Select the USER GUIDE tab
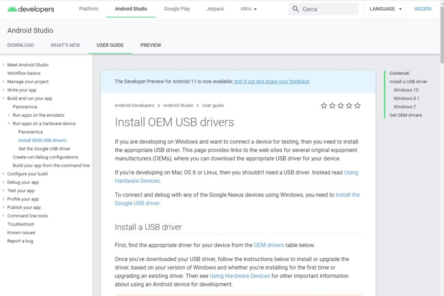444x296 pixels. pyautogui.click(x=110, y=45)
